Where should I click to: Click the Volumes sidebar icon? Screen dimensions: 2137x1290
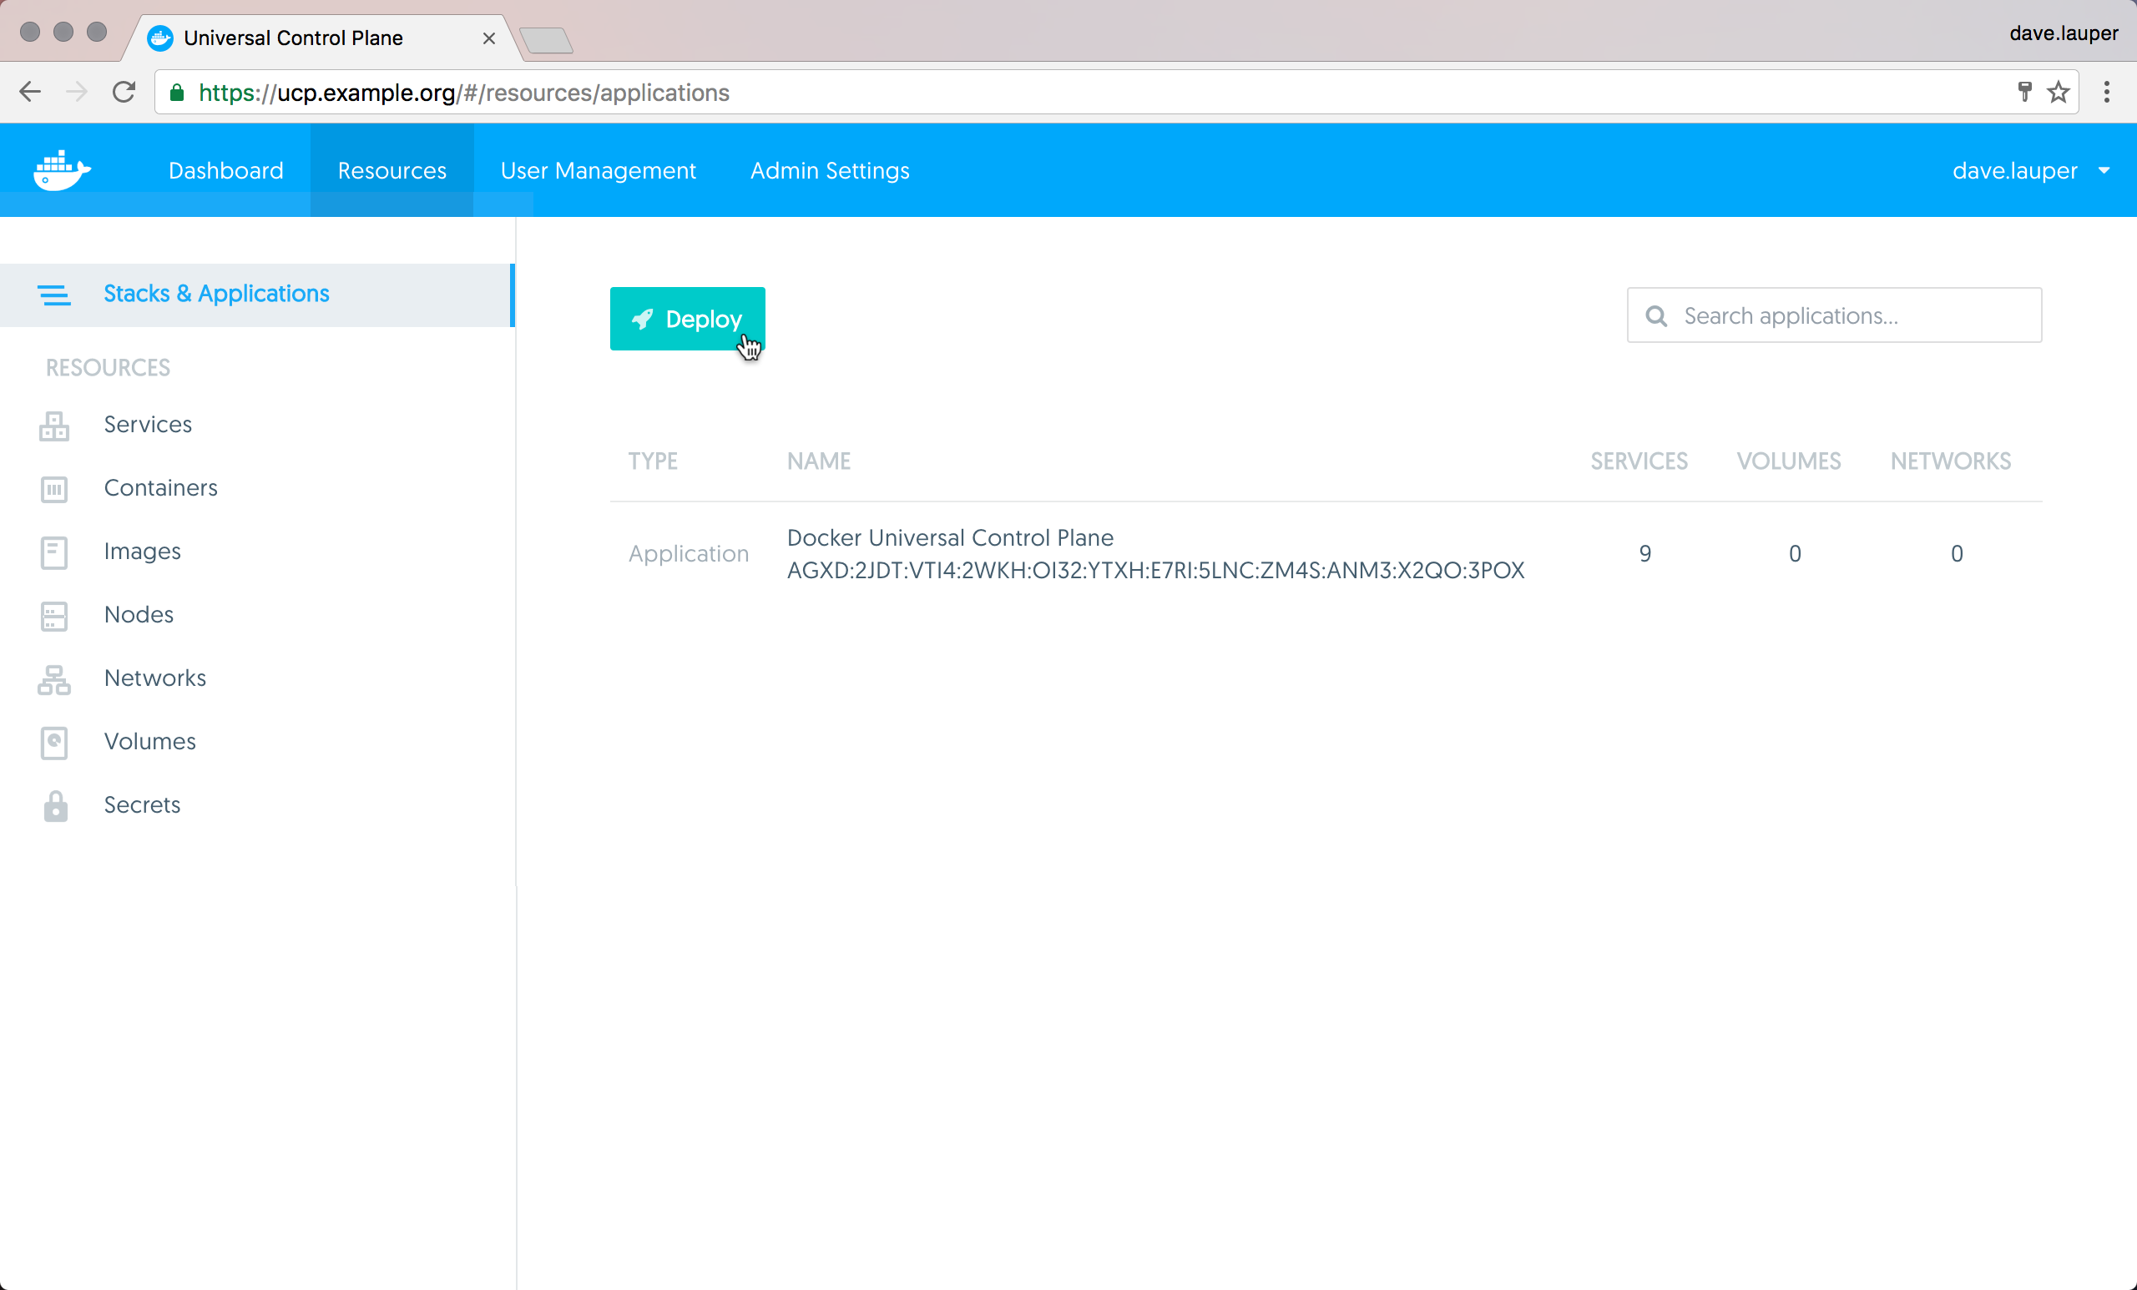point(53,742)
